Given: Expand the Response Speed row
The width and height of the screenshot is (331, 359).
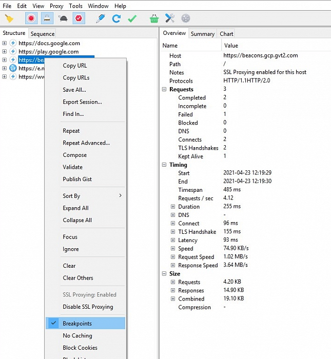Looking at the screenshot, I should pyautogui.click(x=173, y=265).
